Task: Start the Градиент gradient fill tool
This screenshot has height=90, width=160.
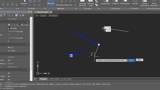Action: tap(115, 2)
